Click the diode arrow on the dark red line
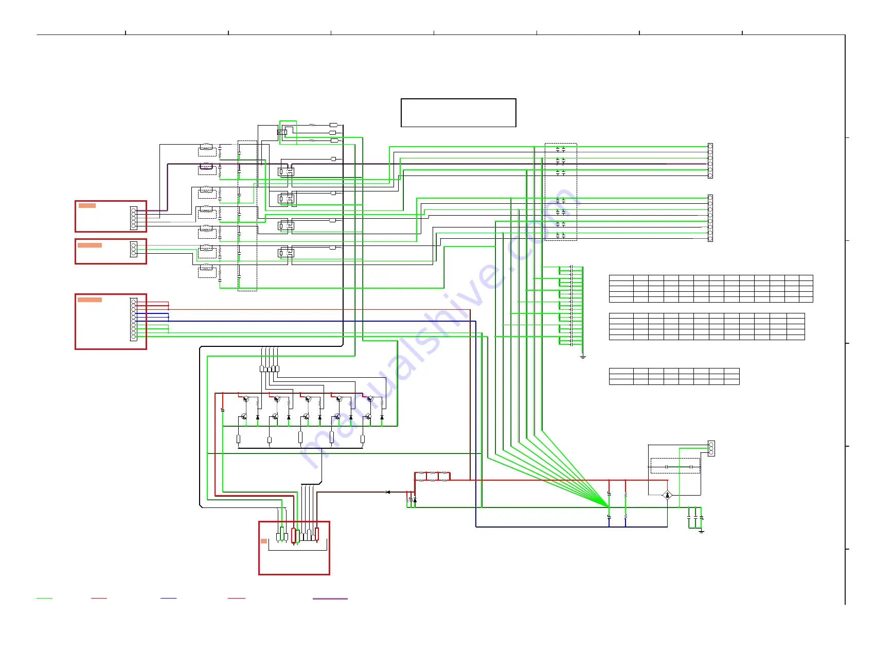This screenshot has height=650, width=875. pyautogui.click(x=388, y=492)
